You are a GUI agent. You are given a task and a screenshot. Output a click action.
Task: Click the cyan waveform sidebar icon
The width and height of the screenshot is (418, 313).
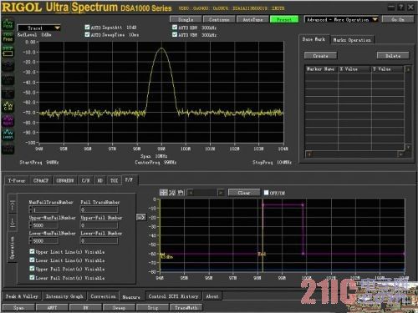(x=8, y=134)
